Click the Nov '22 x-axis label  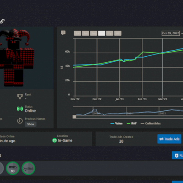[75, 99]
